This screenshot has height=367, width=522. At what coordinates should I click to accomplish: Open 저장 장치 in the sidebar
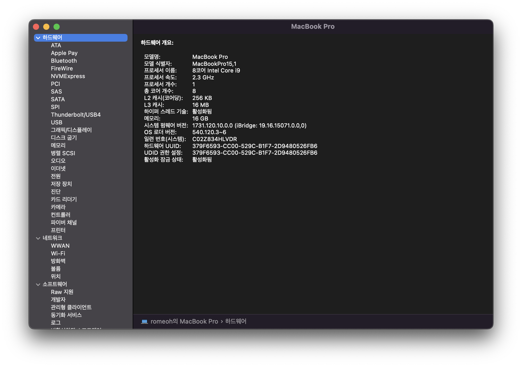tap(61, 184)
